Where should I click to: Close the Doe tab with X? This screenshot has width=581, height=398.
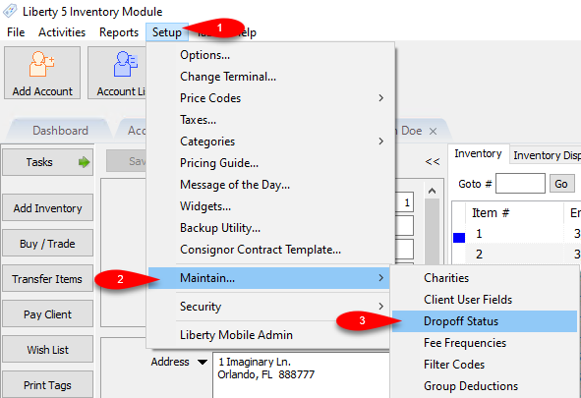click(x=433, y=131)
